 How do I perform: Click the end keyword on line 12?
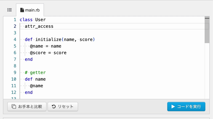coord(29,93)
